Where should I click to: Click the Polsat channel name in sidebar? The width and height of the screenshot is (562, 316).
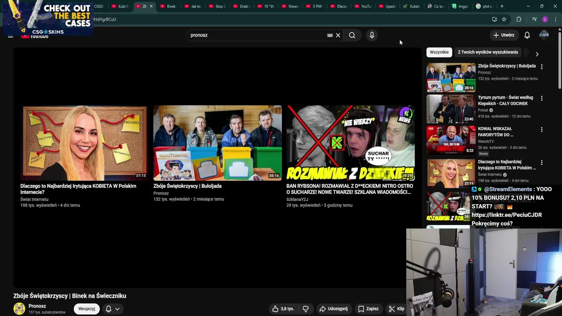click(x=483, y=110)
